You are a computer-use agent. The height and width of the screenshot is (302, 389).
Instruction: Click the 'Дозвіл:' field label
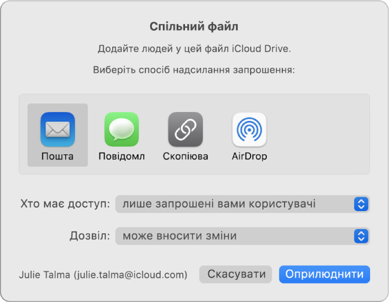(89, 236)
